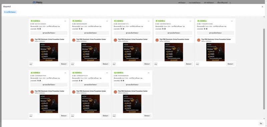
Task: Click the Facebook platform icon on first top-row card
Action: tap(38, 29)
